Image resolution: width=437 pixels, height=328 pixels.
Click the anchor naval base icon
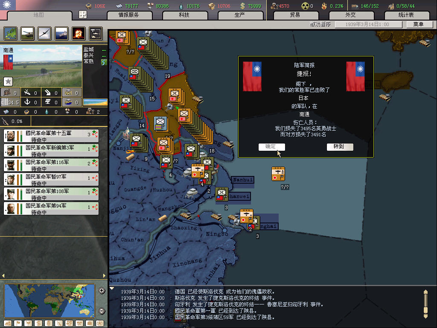[x=27, y=102]
